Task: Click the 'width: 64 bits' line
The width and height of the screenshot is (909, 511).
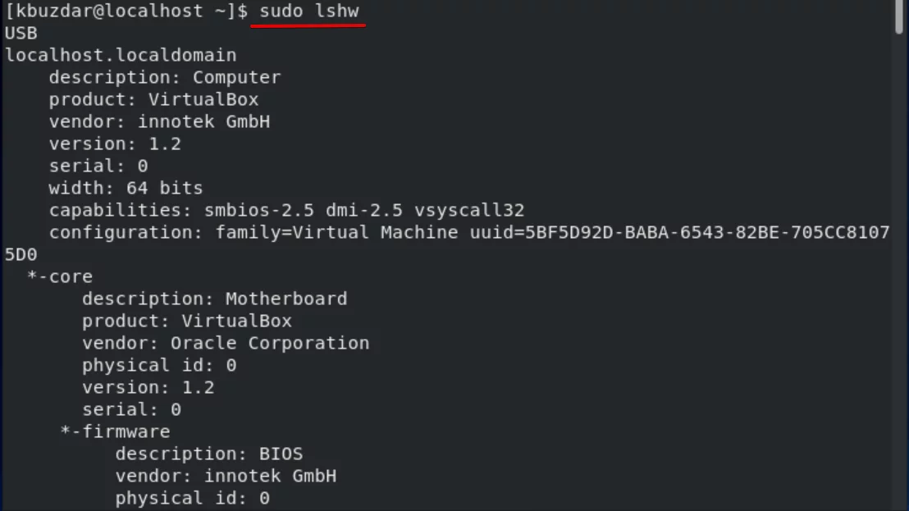Action: pyautogui.click(x=126, y=189)
